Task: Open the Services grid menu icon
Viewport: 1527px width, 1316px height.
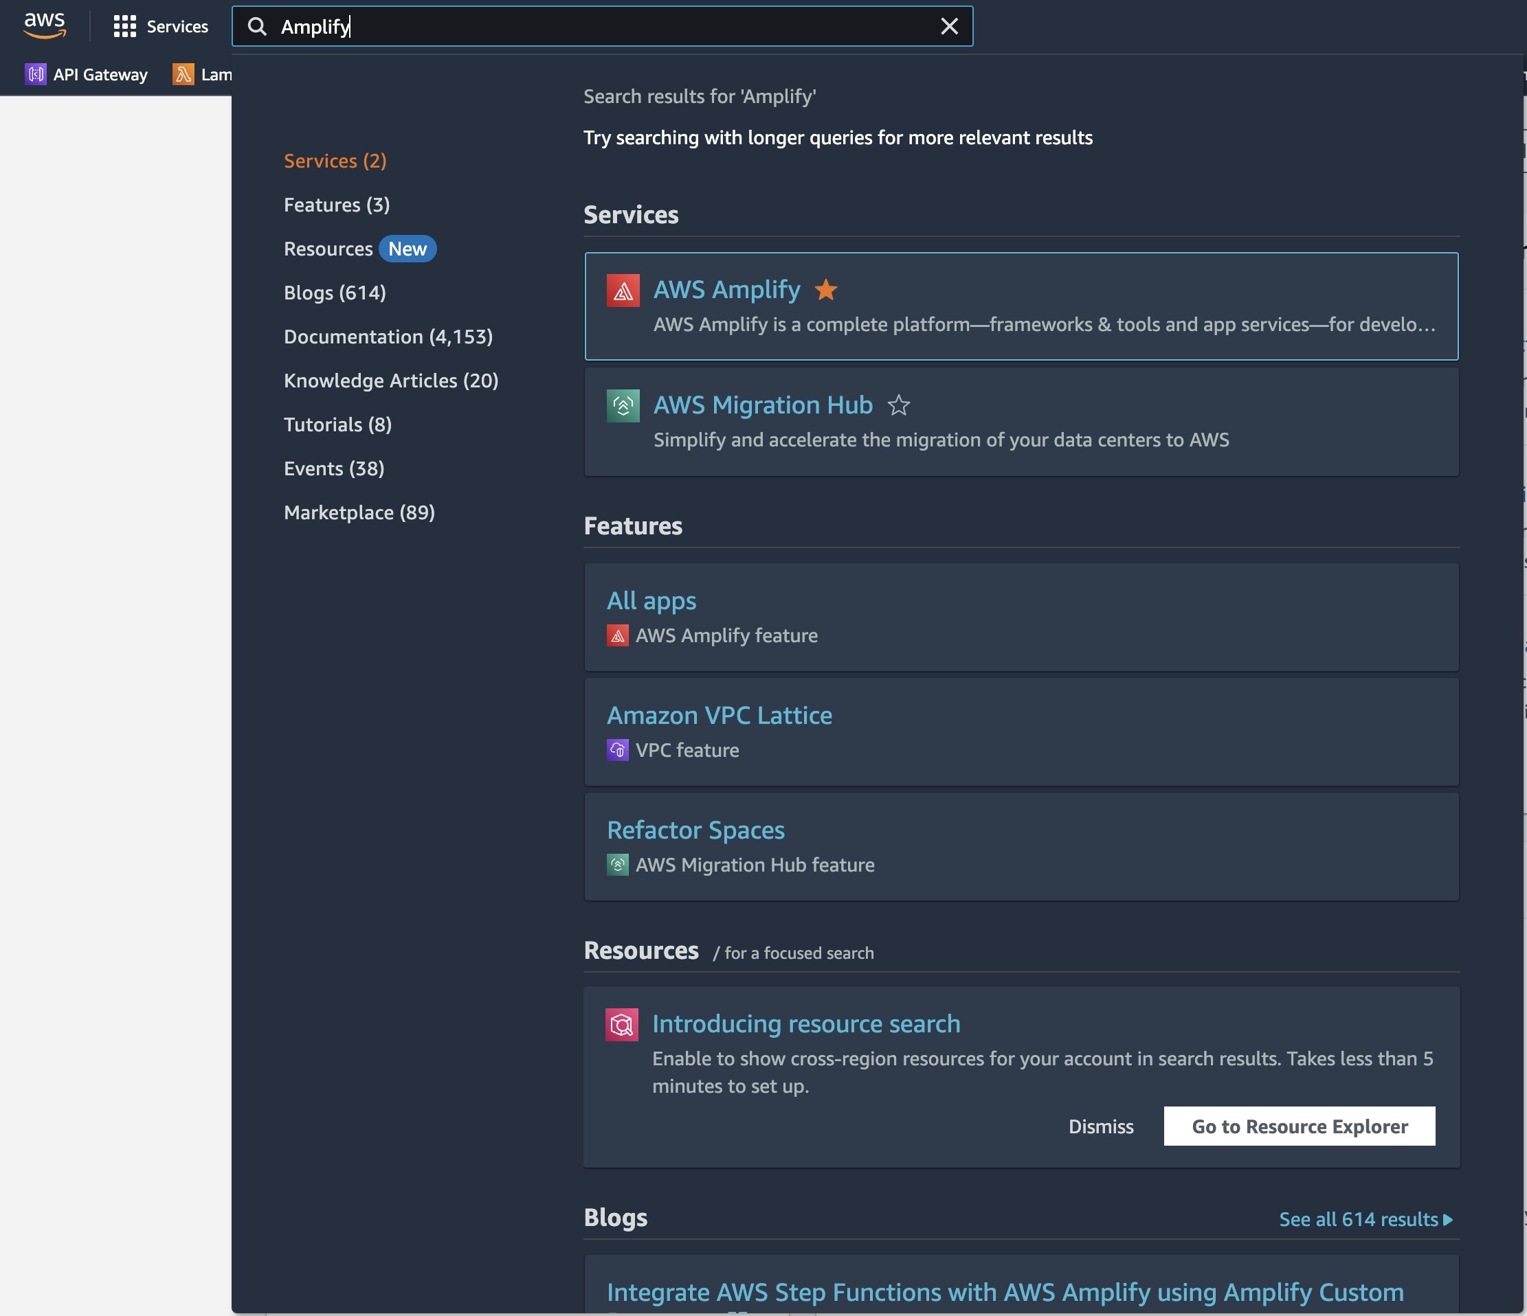Action: pos(124,27)
